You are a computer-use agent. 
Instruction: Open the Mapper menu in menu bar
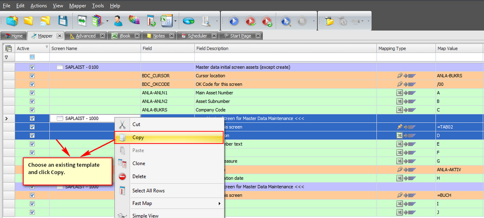(x=78, y=6)
